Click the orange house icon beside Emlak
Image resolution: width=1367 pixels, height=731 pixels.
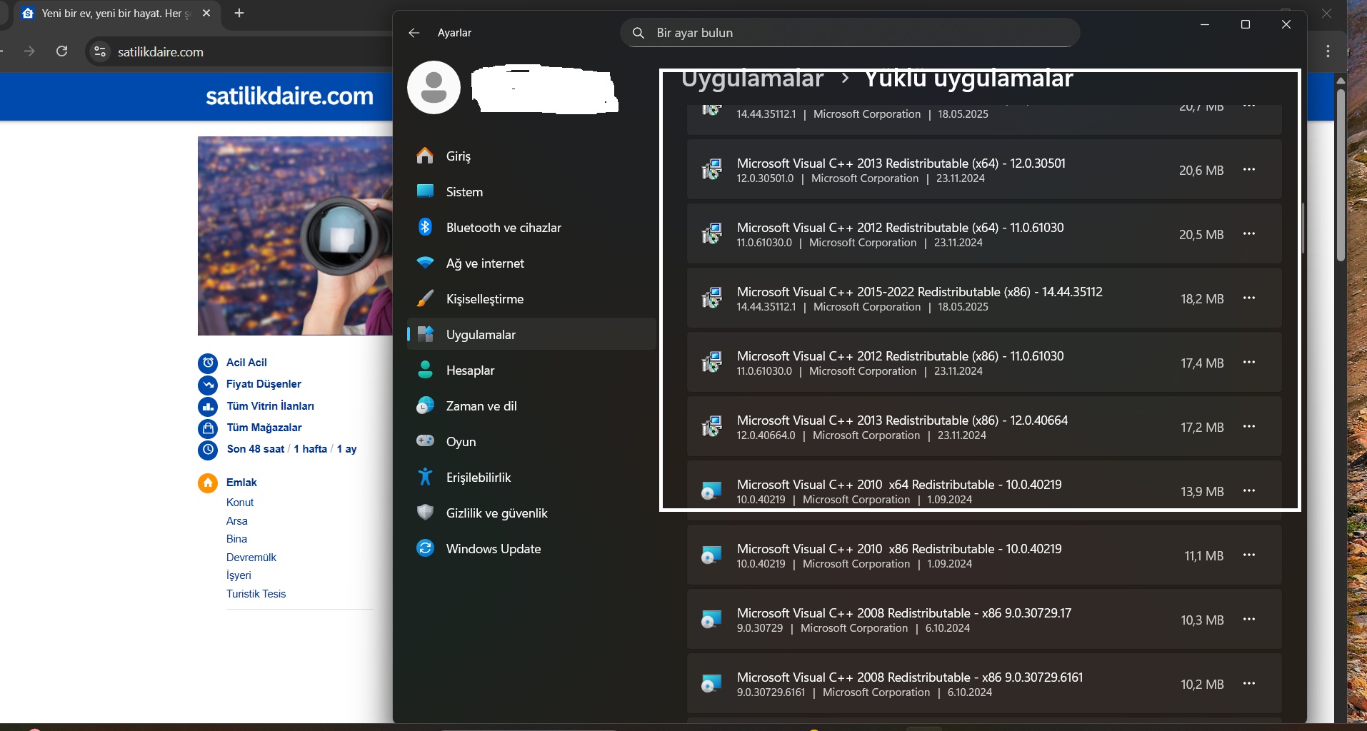point(208,483)
